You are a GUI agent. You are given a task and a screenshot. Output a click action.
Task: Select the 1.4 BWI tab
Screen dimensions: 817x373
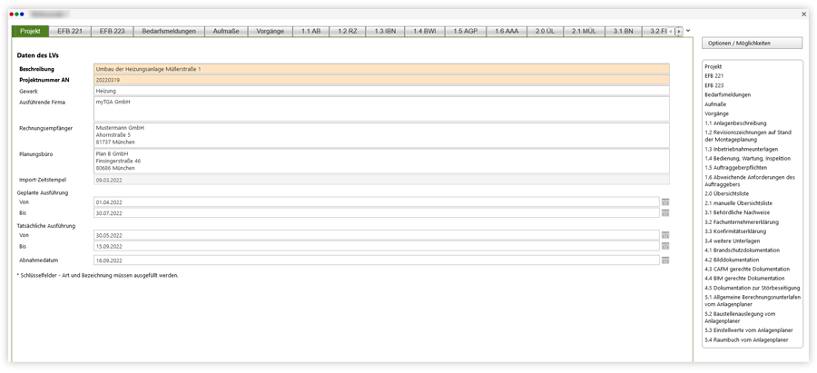[425, 31]
